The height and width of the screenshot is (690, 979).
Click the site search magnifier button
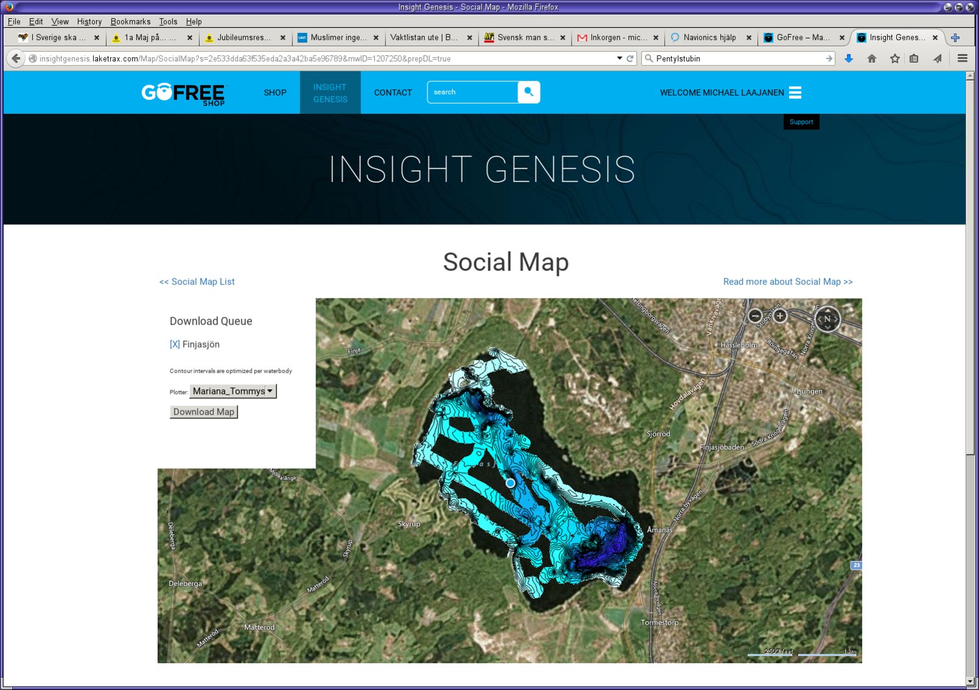528,92
